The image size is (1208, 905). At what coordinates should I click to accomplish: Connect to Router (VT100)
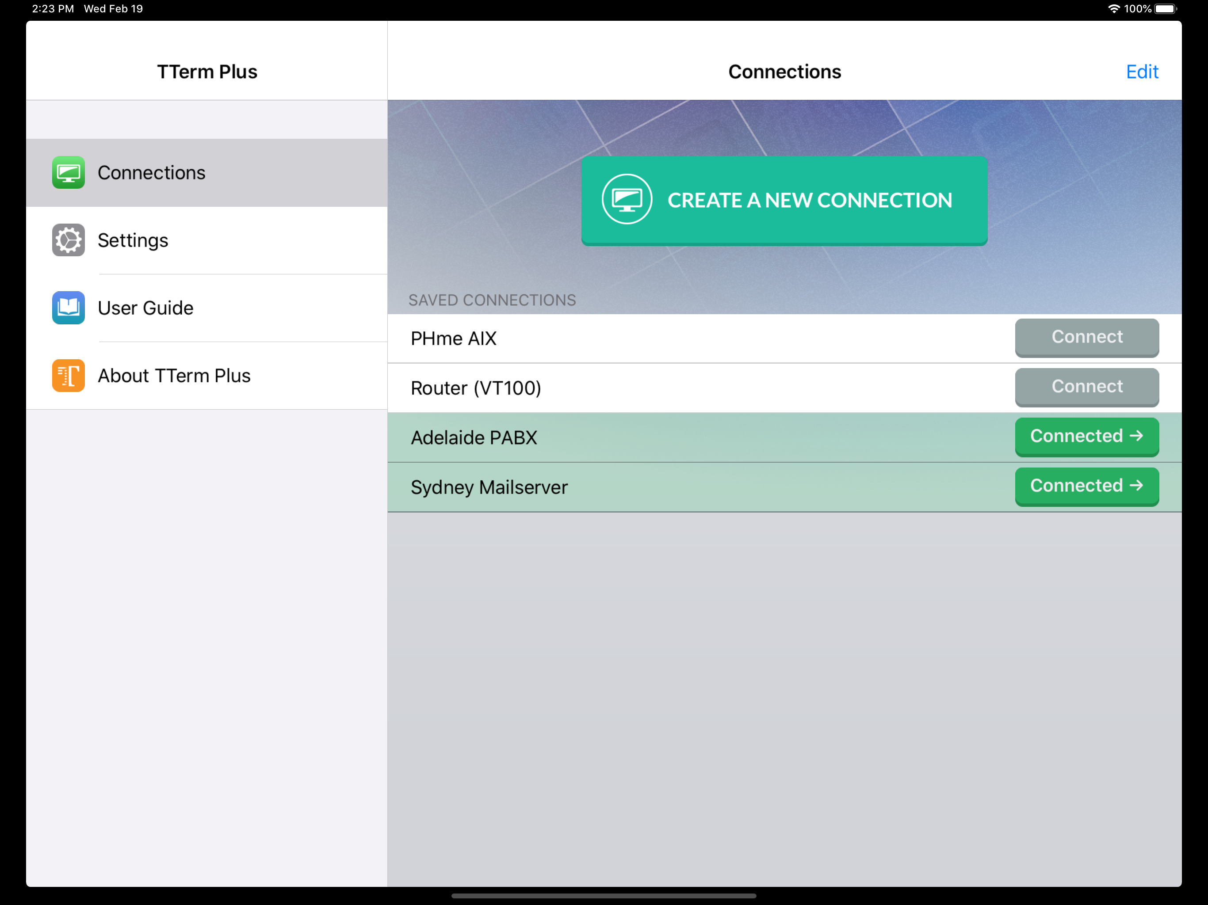[x=1087, y=387]
